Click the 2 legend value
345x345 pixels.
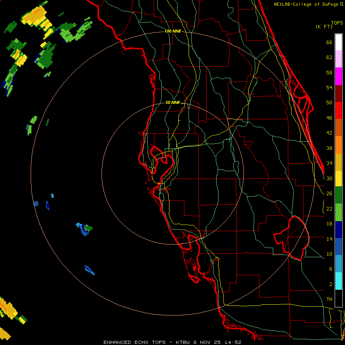(330, 284)
